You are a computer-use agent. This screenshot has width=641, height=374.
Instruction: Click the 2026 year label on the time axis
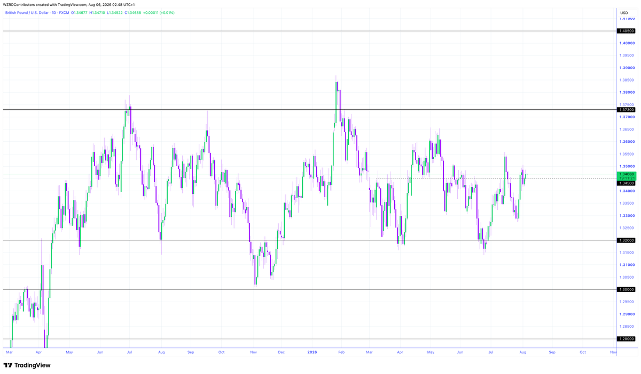coord(312,352)
